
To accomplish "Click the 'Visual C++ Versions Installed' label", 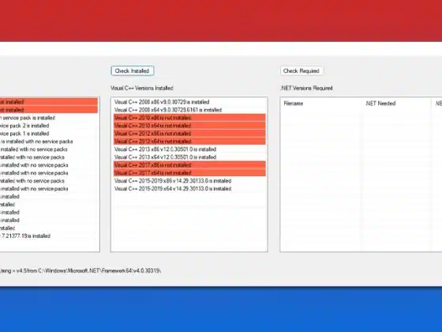I will 142,88.
